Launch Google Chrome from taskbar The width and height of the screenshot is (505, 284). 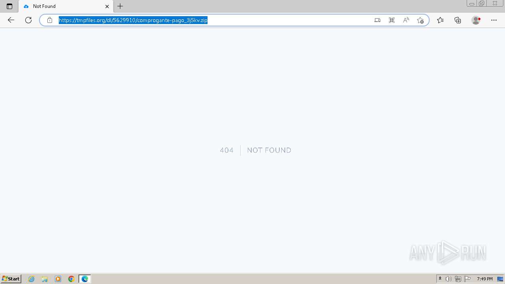click(71, 279)
